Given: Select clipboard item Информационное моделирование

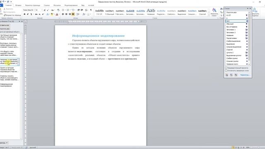Looking at the screenshot, I should (x=10, y=85).
